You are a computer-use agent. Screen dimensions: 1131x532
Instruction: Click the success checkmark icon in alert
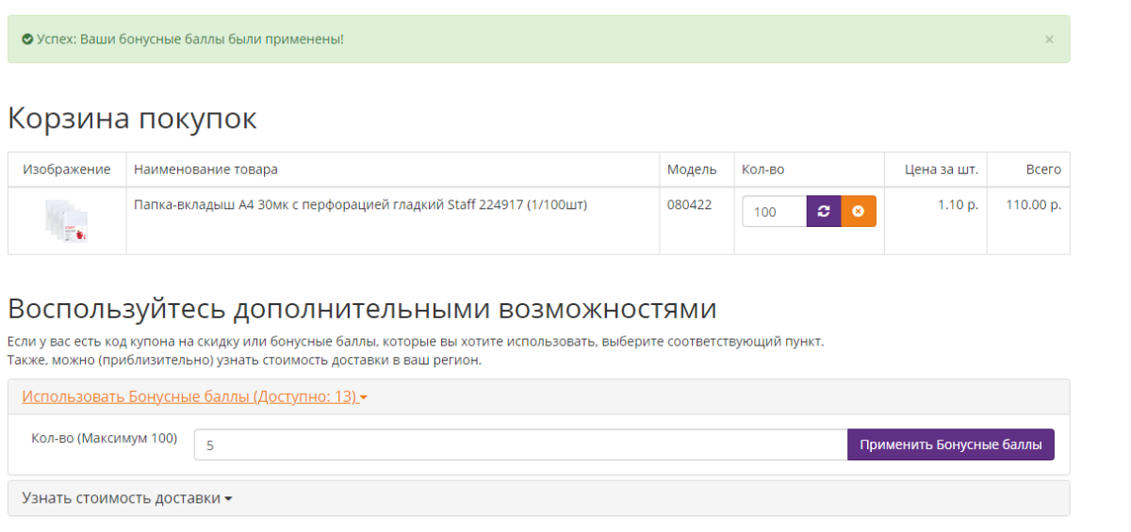point(28,40)
